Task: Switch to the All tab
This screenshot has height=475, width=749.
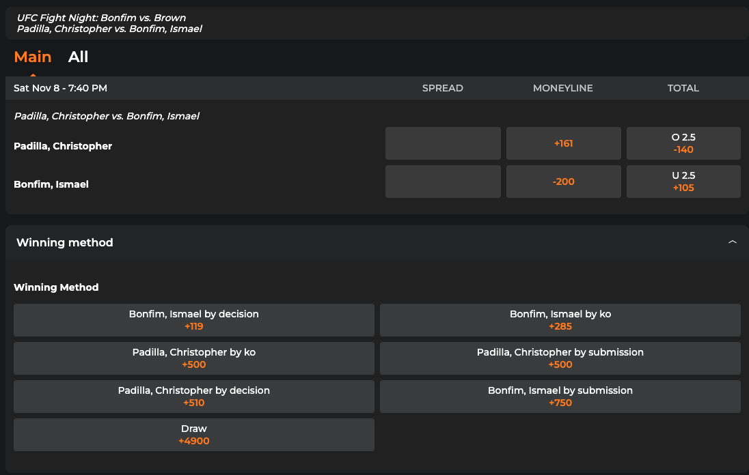Action: [78, 57]
